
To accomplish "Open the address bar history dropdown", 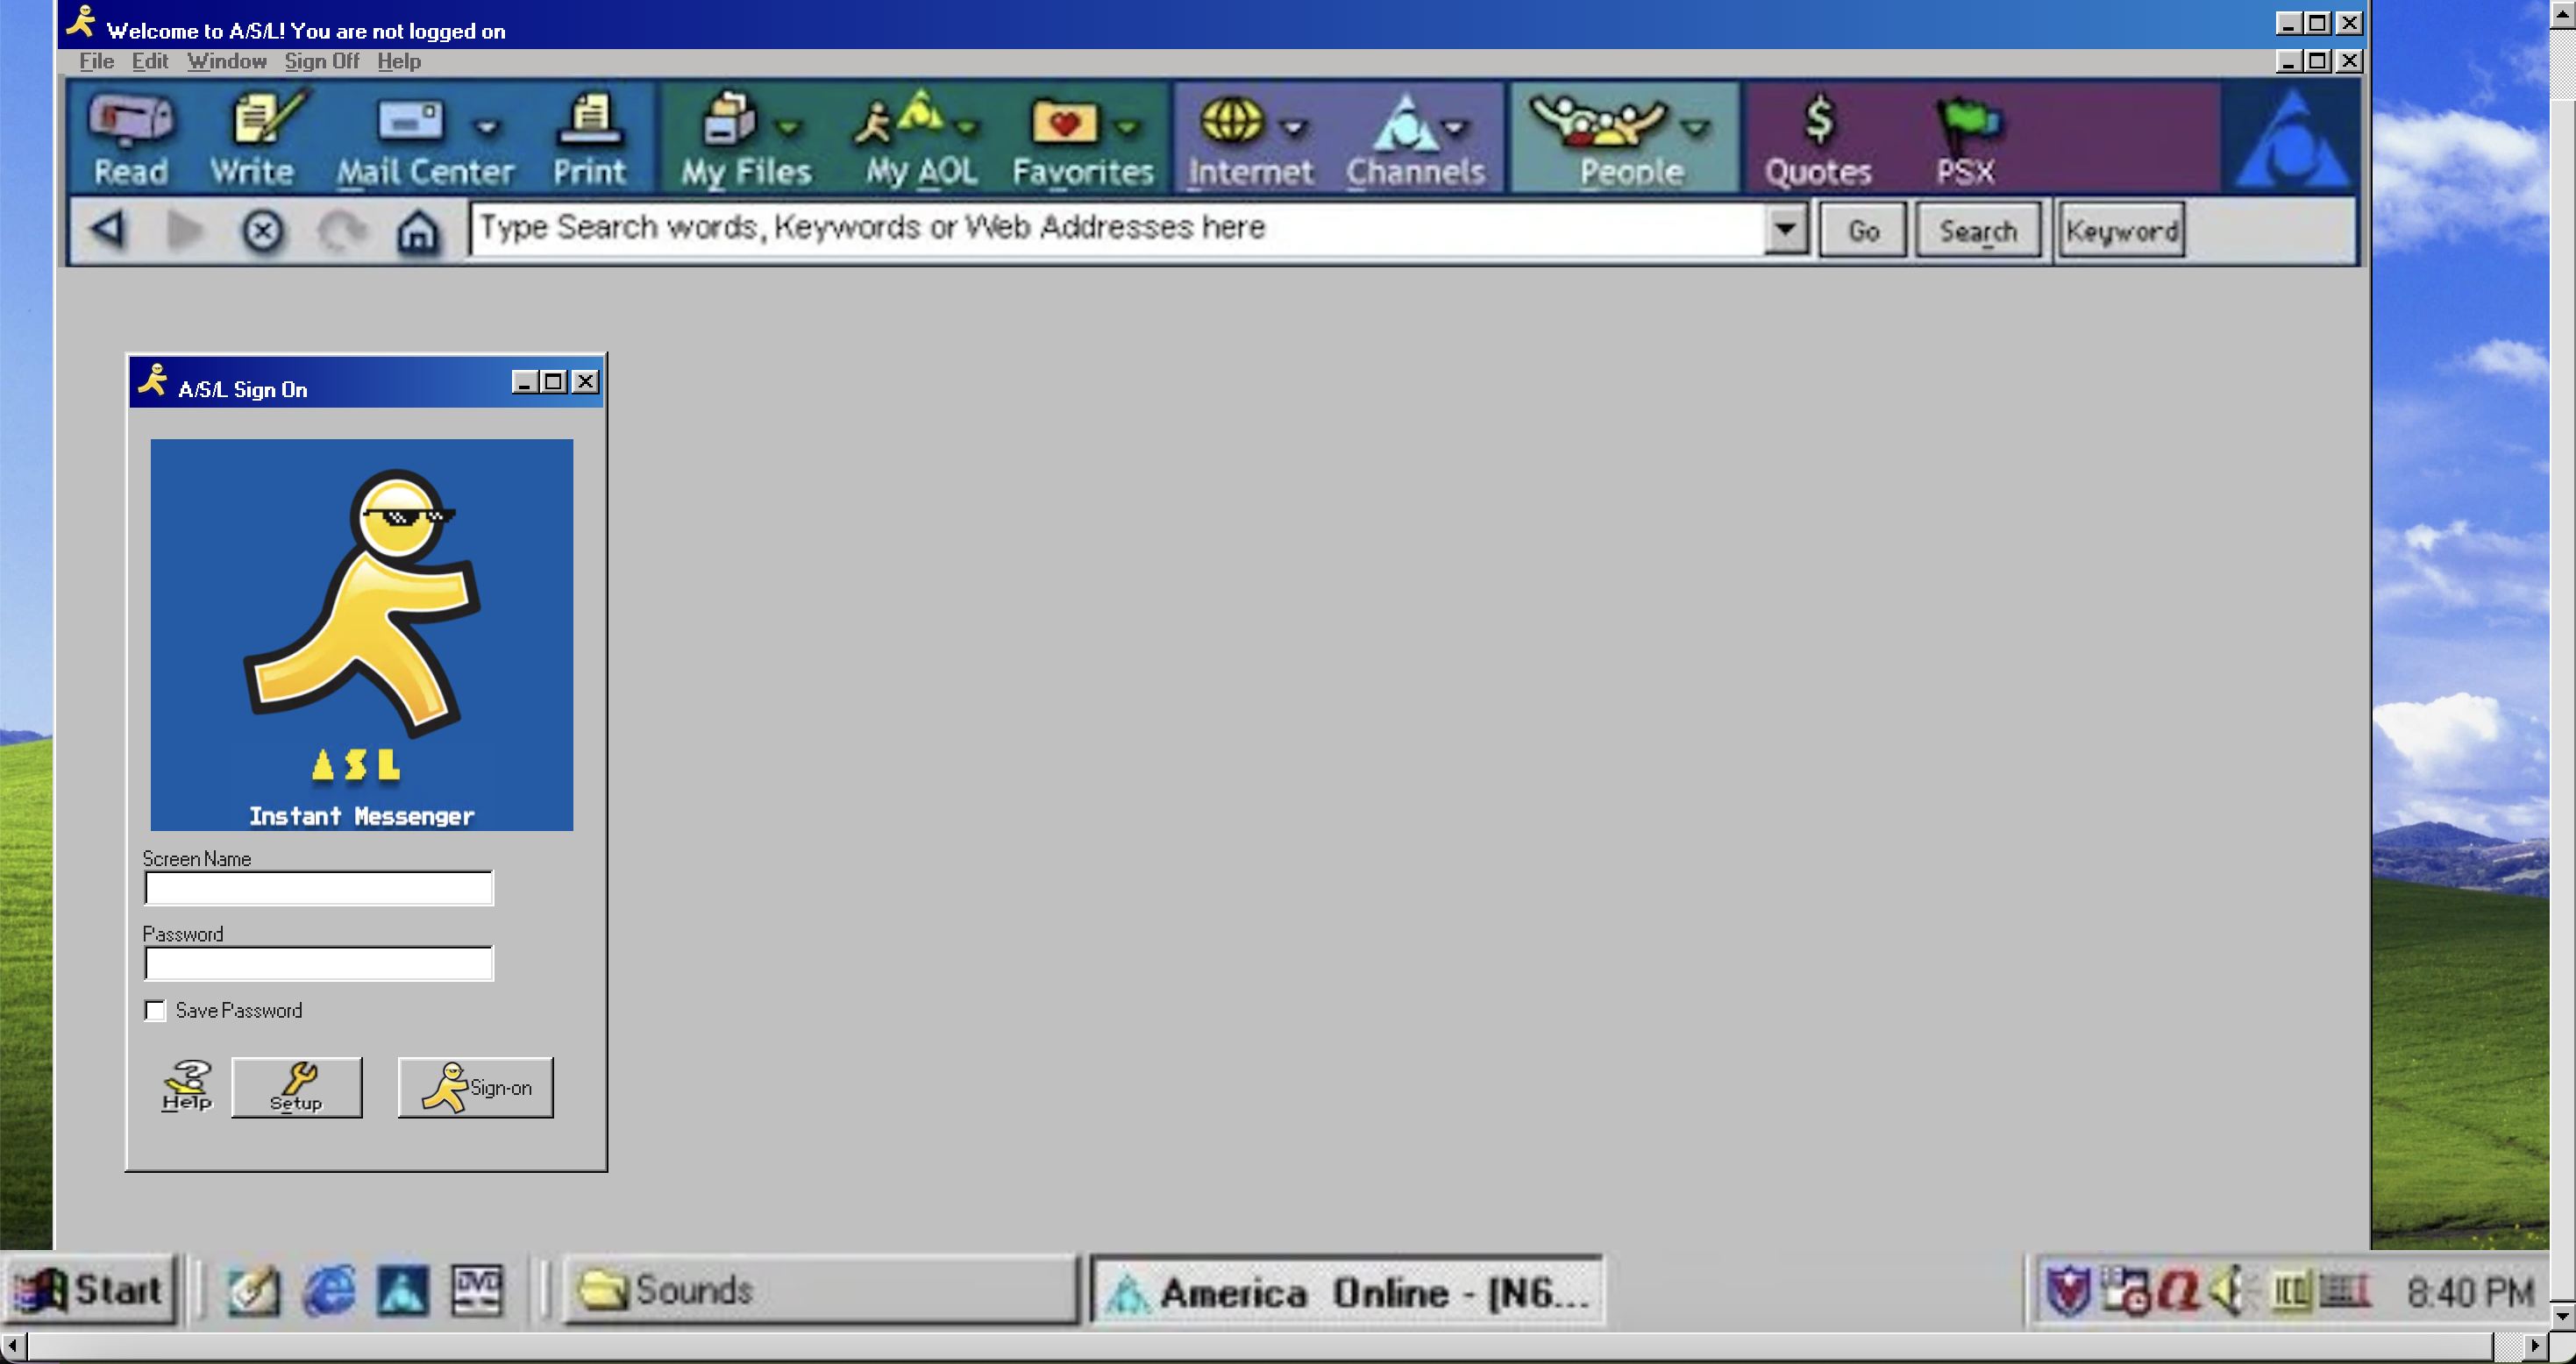I will [1785, 229].
